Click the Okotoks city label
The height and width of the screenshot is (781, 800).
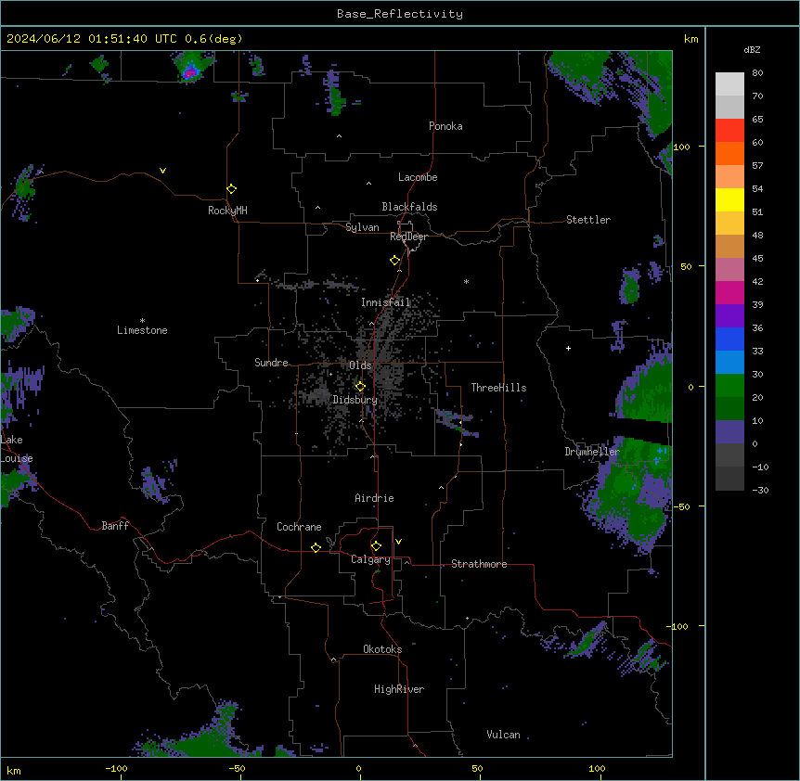(382, 649)
